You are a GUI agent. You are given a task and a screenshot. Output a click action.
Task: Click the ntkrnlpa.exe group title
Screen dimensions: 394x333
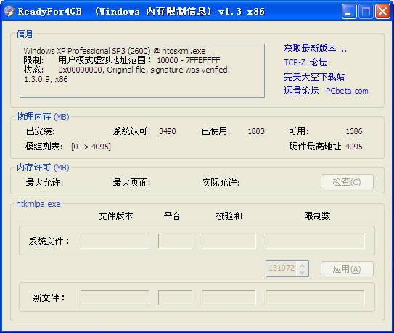coord(38,204)
